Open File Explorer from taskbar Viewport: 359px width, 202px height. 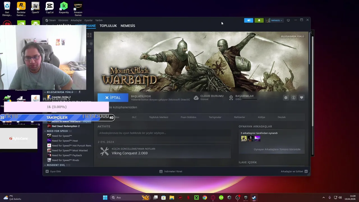172,198
